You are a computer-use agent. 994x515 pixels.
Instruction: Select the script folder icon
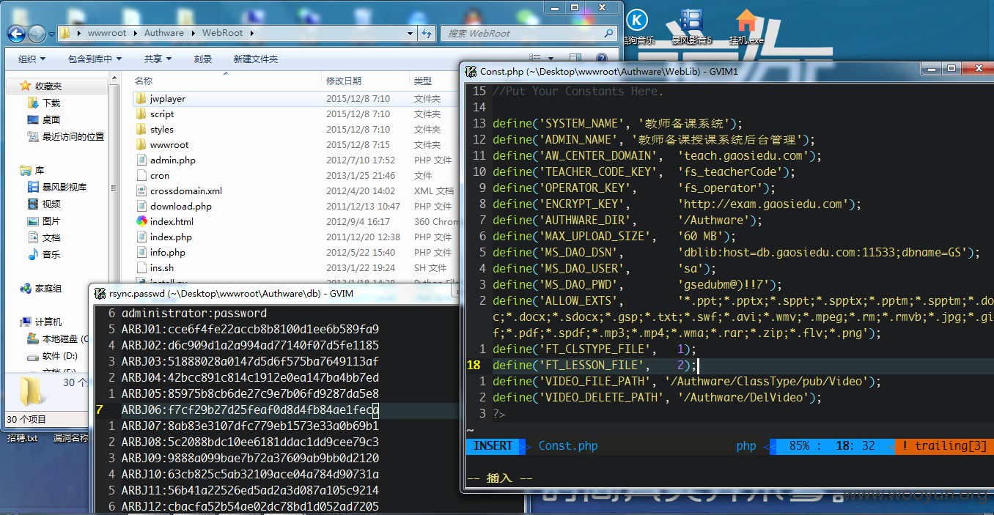pos(142,114)
